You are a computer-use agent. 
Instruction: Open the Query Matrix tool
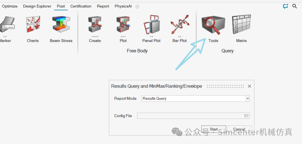(x=241, y=25)
